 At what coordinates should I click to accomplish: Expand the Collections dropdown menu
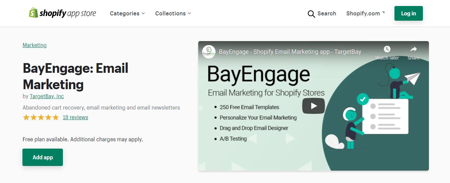point(173,13)
